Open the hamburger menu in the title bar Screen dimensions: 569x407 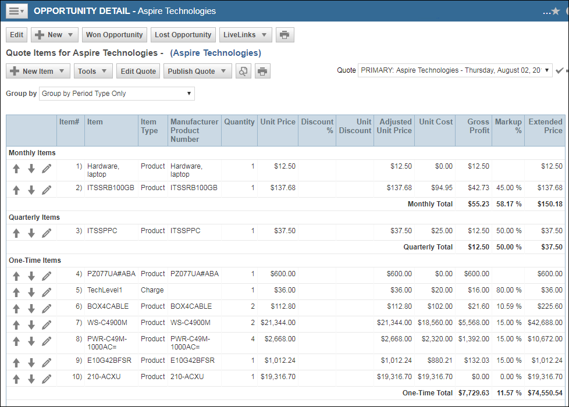tap(16, 11)
